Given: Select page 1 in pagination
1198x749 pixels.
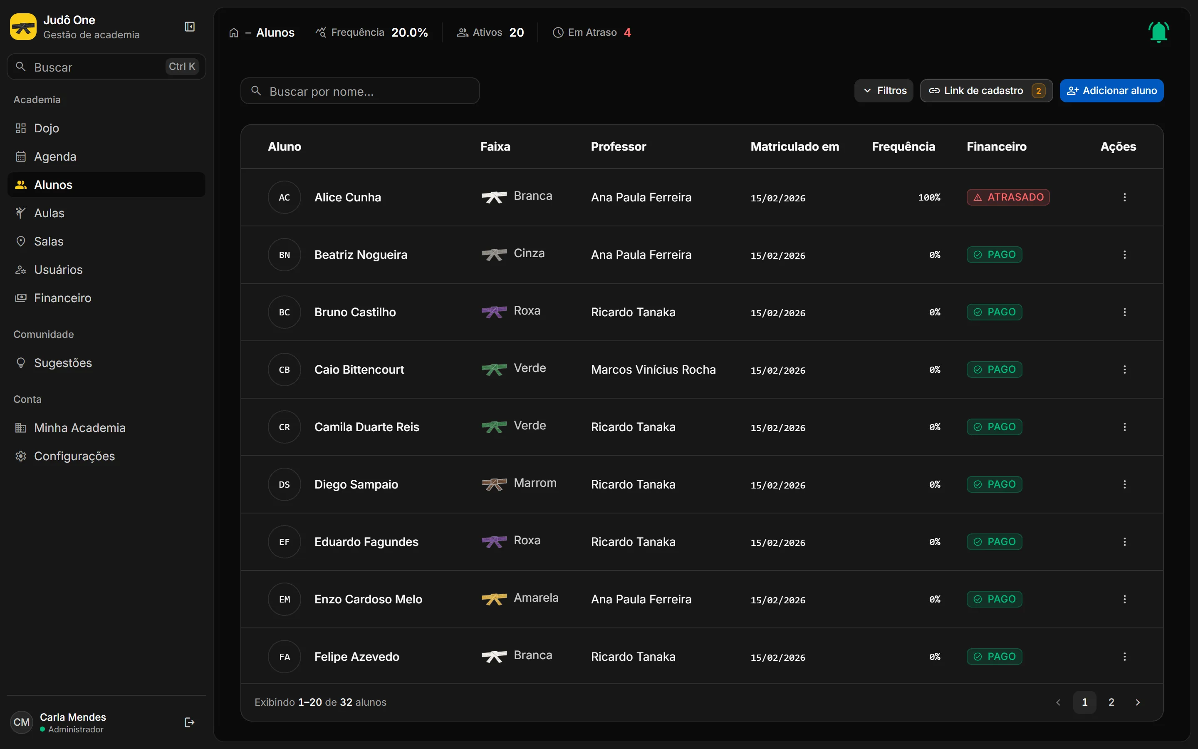Looking at the screenshot, I should (1084, 702).
